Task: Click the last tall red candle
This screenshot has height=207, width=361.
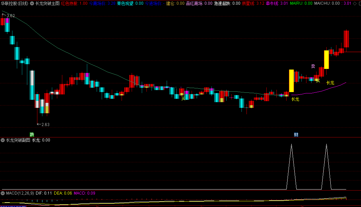Action: 346,39
